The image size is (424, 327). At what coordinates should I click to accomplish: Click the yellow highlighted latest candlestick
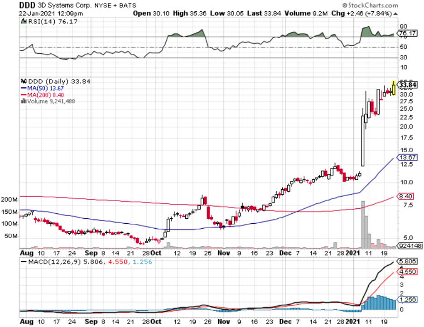[394, 88]
